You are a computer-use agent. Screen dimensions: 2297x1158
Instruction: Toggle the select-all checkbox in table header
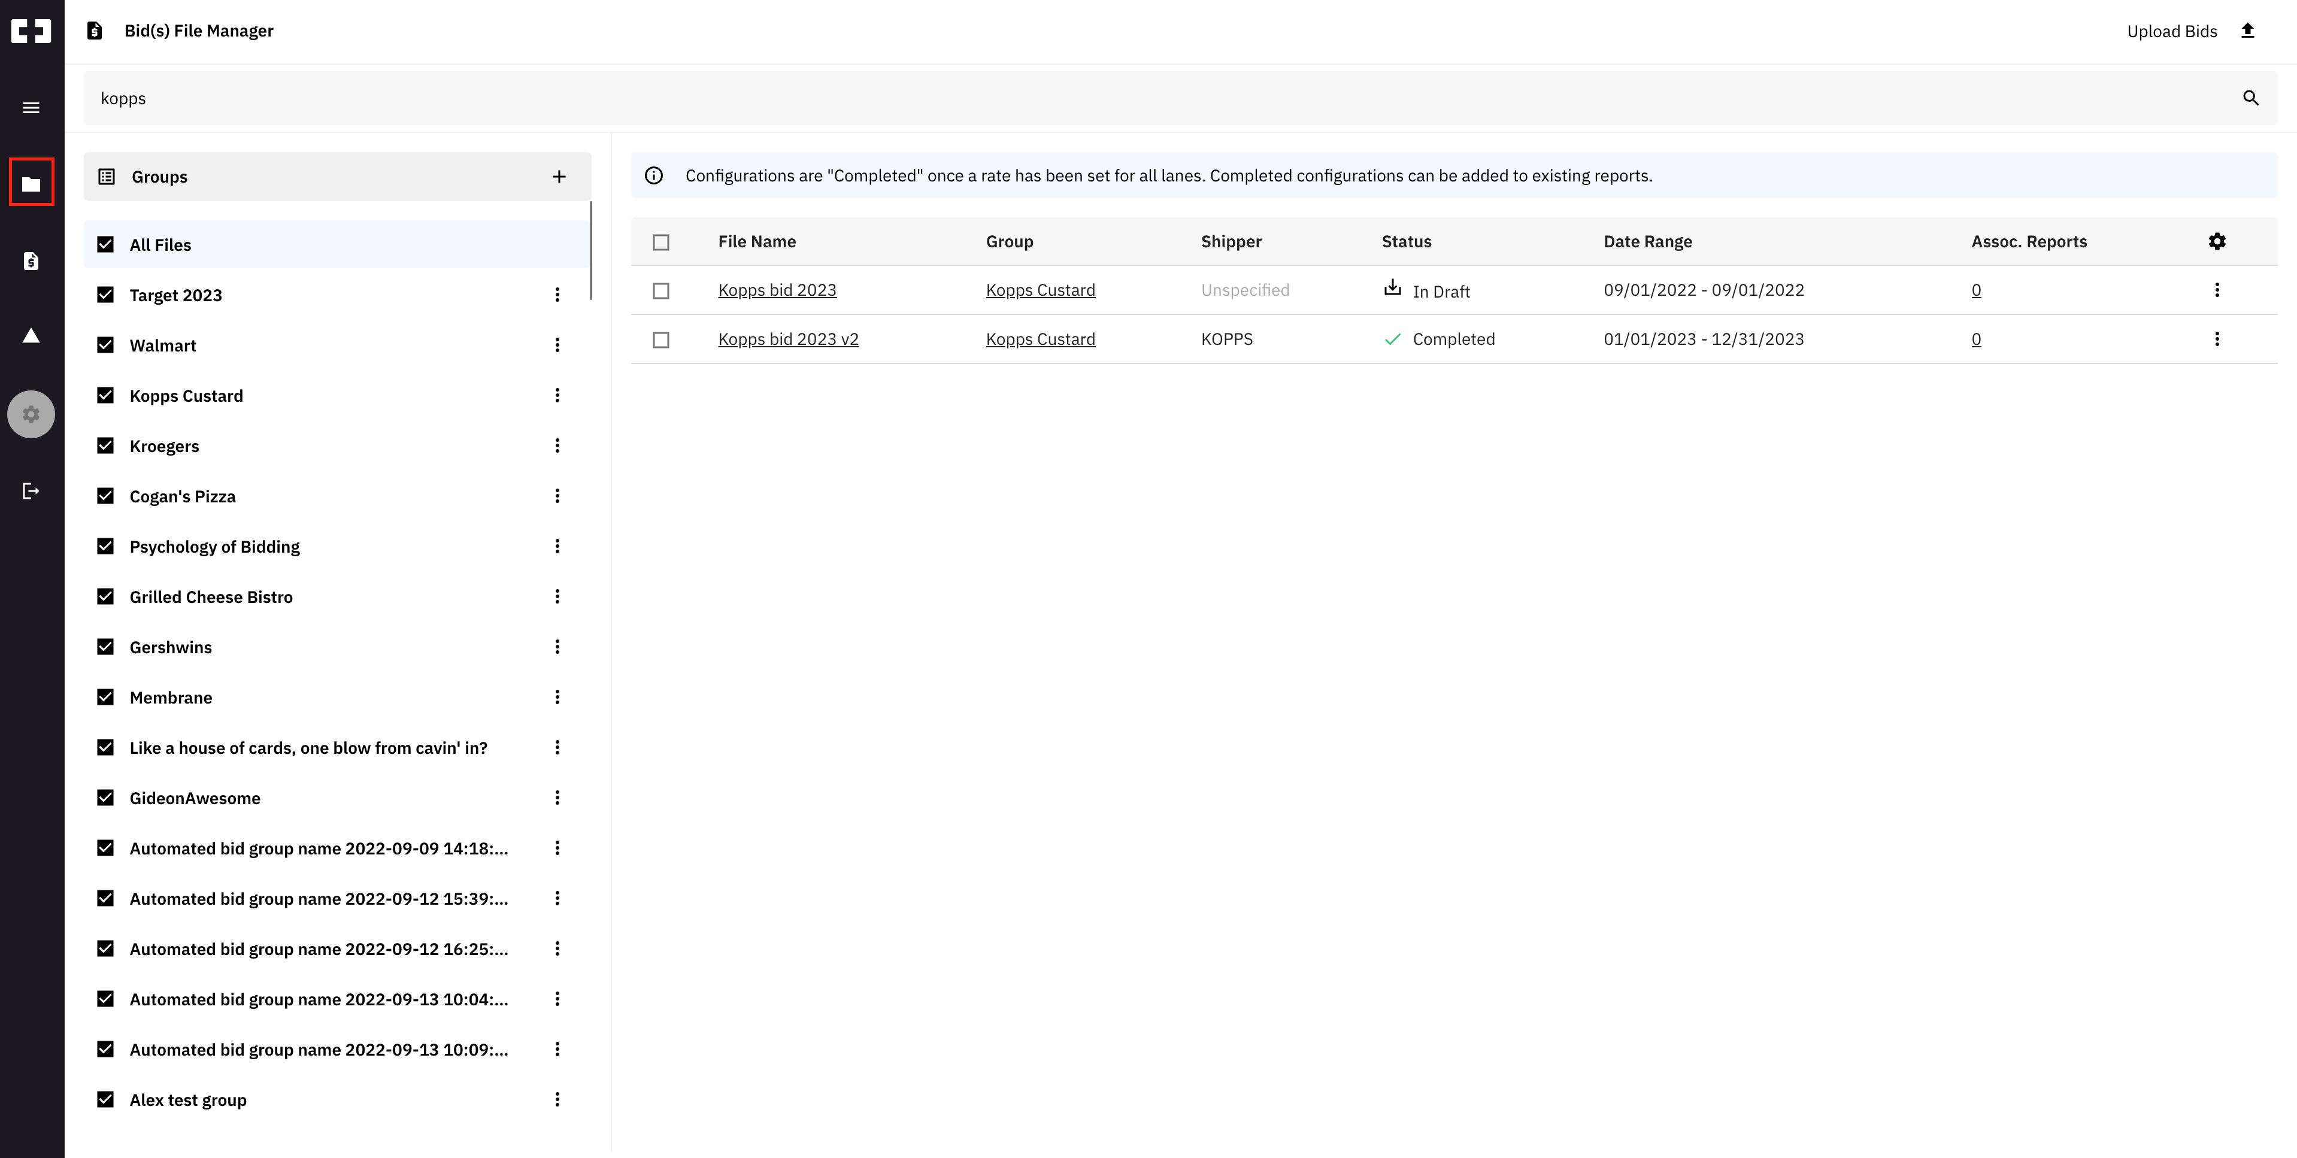click(660, 241)
